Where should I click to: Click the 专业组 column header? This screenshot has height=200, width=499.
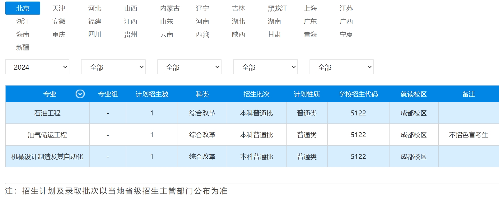click(108, 94)
